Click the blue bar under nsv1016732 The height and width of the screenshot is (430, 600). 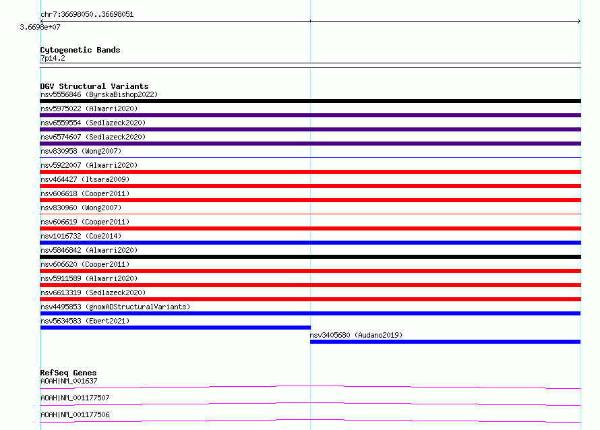click(310, 243)
